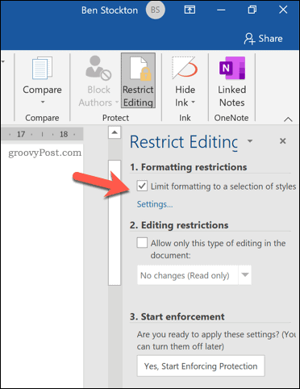Open Linked Notes in OneNote
Image resolution: width=300 pixels, height=389 pixels.
click(231, 81)
